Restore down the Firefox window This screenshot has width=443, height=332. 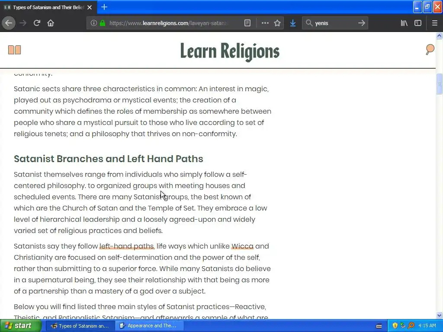427,7
